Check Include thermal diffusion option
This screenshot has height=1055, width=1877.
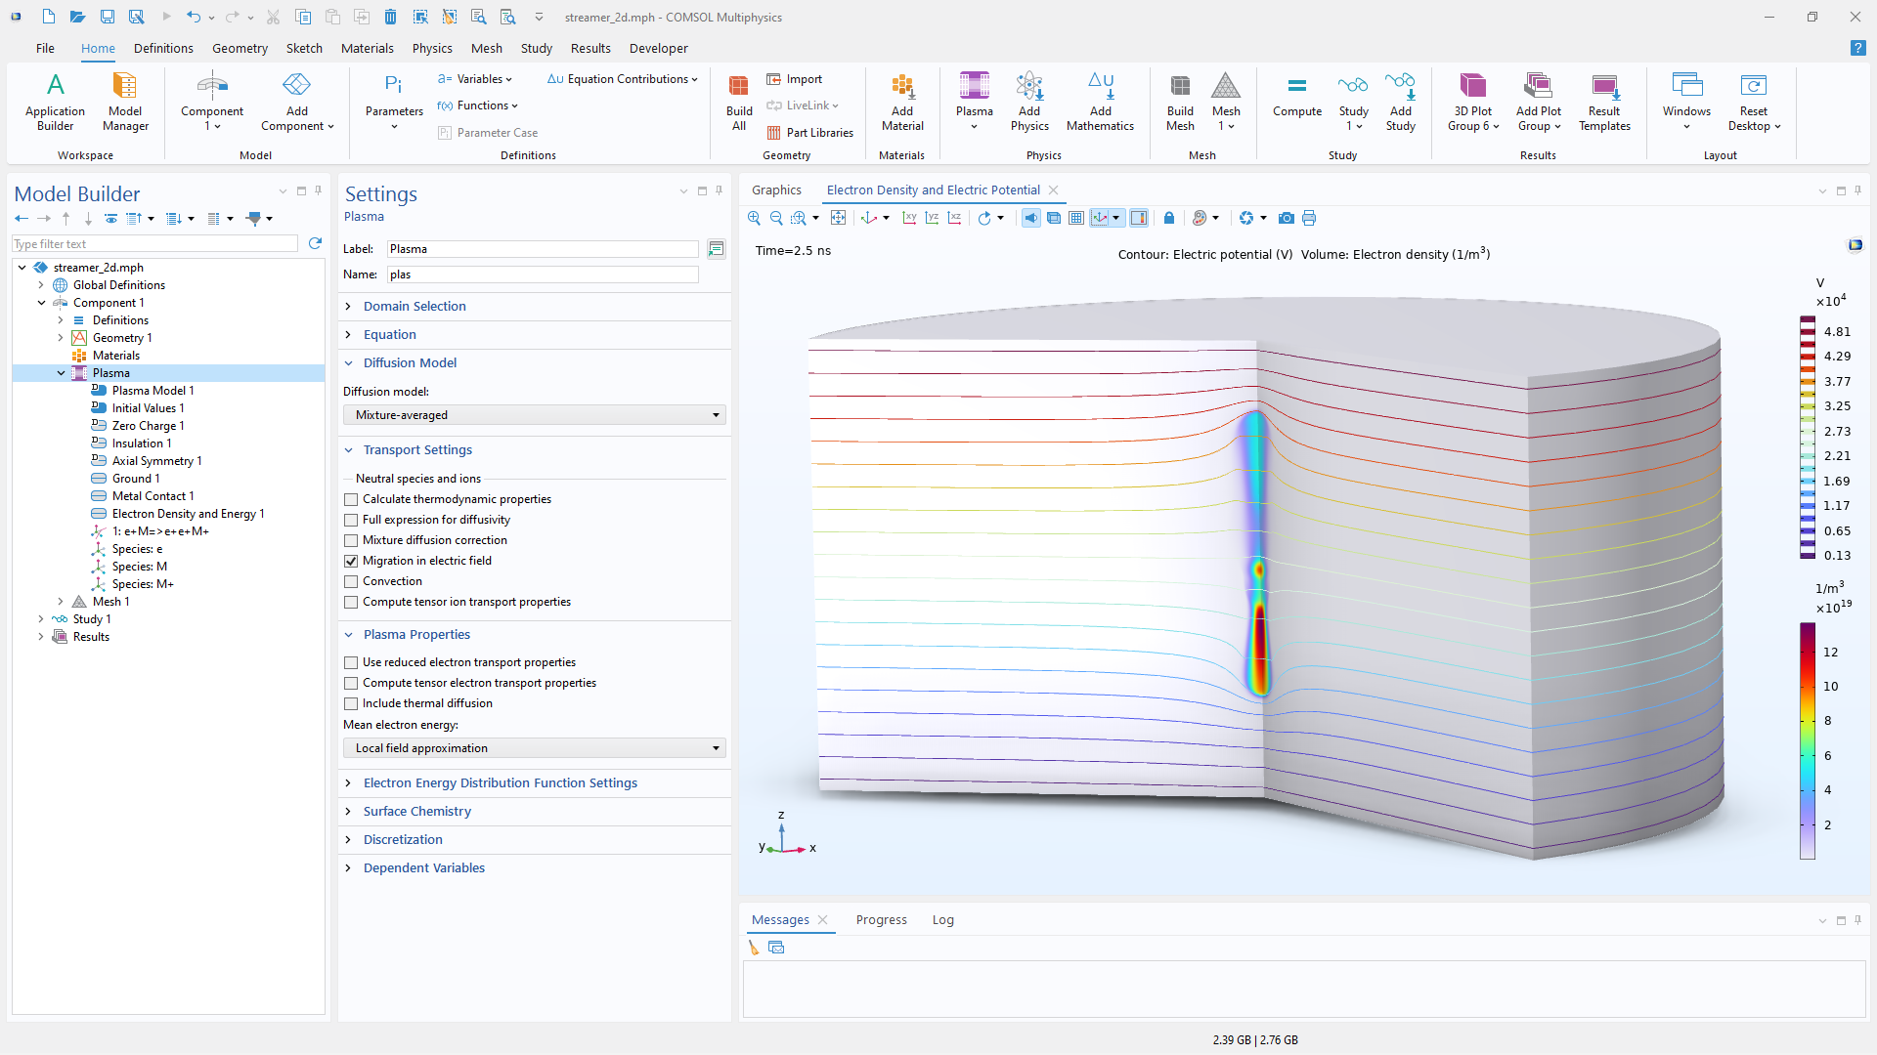point(351,703)
